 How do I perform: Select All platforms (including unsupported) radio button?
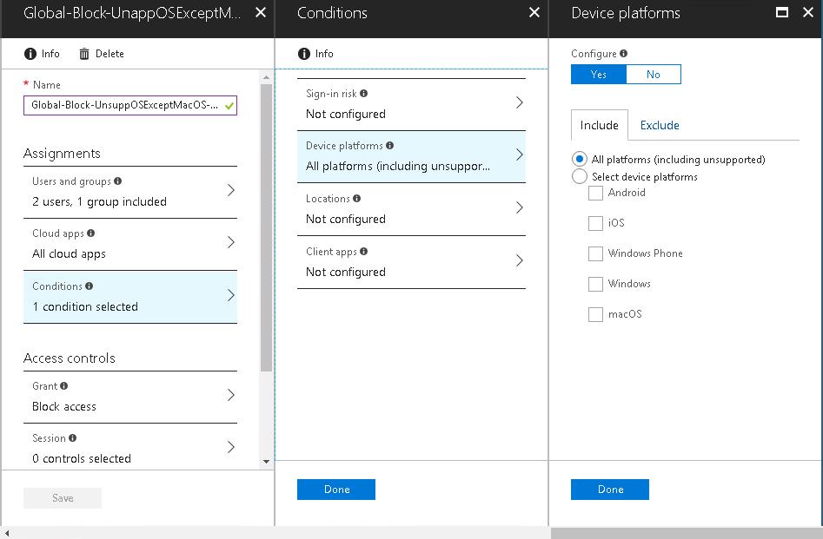tap(580, 159)
